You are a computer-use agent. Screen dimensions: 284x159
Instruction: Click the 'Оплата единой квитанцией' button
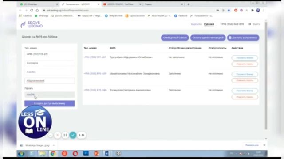[x=208, y=38]
